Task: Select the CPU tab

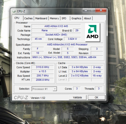Action: pos(17,18)
